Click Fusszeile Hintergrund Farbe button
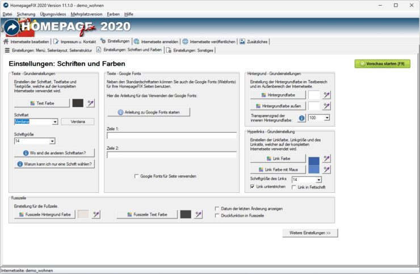The image size is (420, 274). pyautogui.click(x=45, y=214)
